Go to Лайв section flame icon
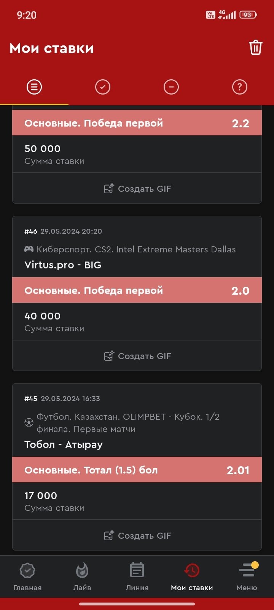 tap(82, 576)
